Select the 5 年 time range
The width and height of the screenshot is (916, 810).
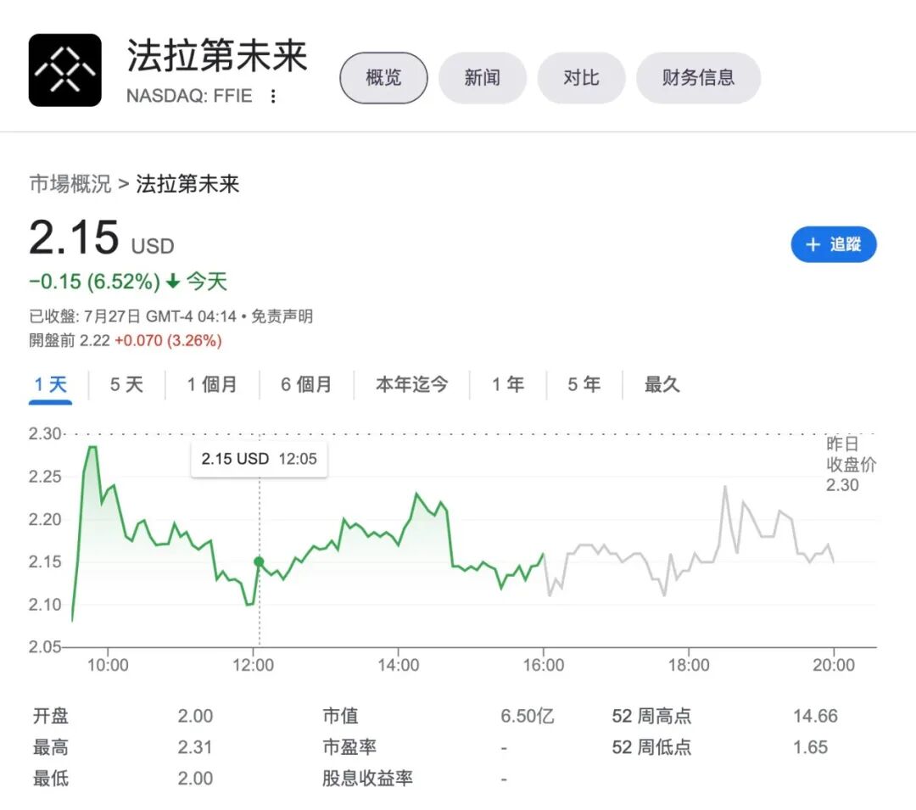point(584,385)
